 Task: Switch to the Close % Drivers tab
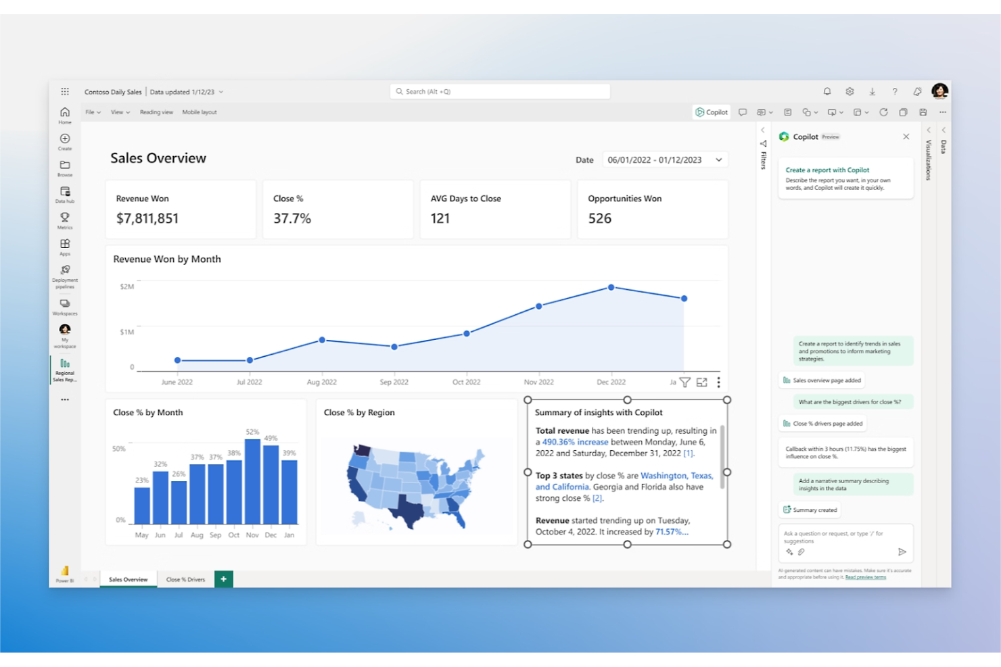[186, 579]
